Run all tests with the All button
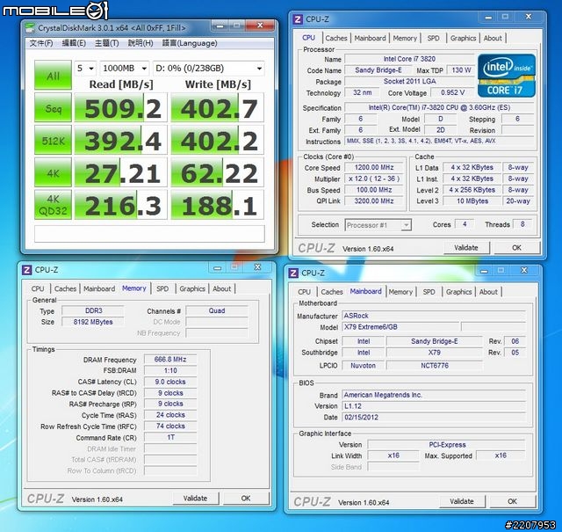The image size is (562, 532). point(53,75)
